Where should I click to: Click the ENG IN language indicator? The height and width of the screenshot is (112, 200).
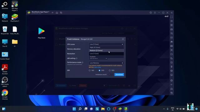(172, 109)
